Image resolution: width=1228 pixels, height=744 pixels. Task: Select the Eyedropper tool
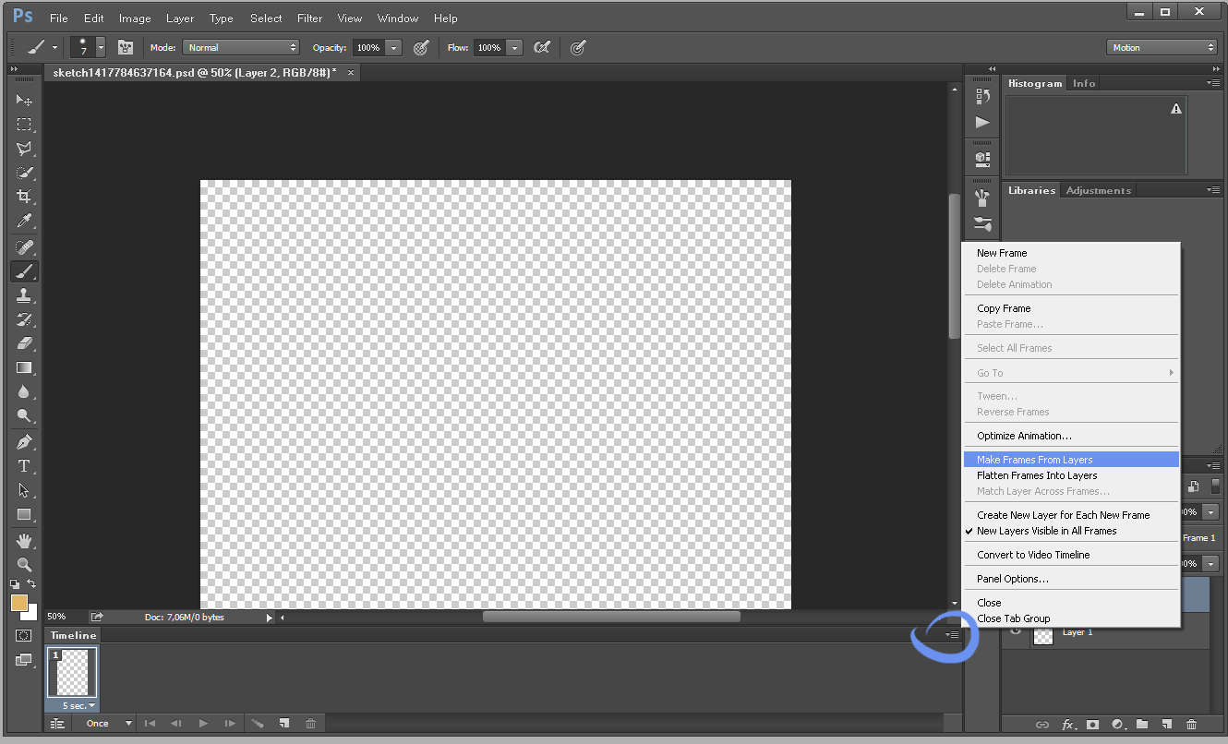coord(24,222)
